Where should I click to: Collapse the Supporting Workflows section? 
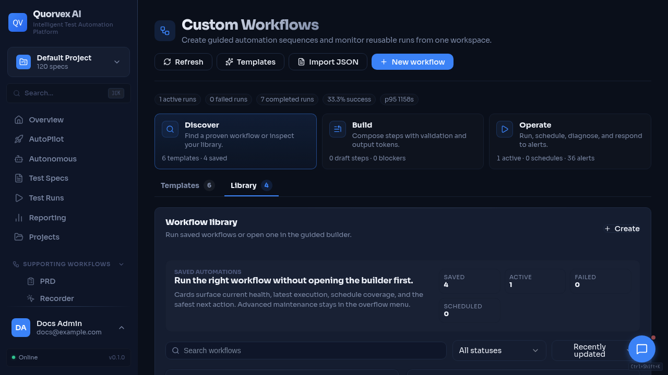[x=68, y=264]
